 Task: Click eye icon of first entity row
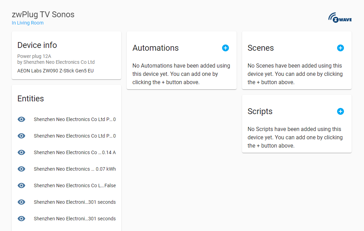click(21, 119)
